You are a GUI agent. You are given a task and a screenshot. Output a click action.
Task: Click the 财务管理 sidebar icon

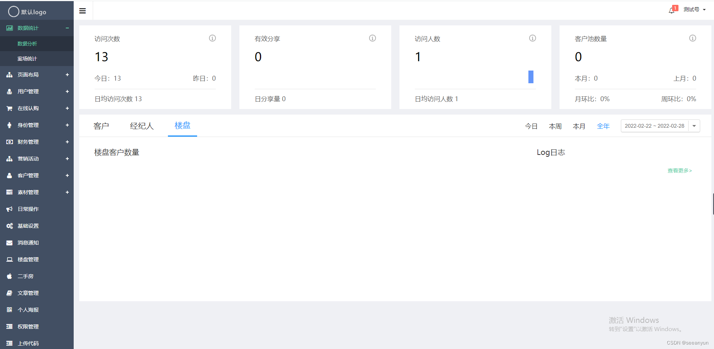coord(9,142)
